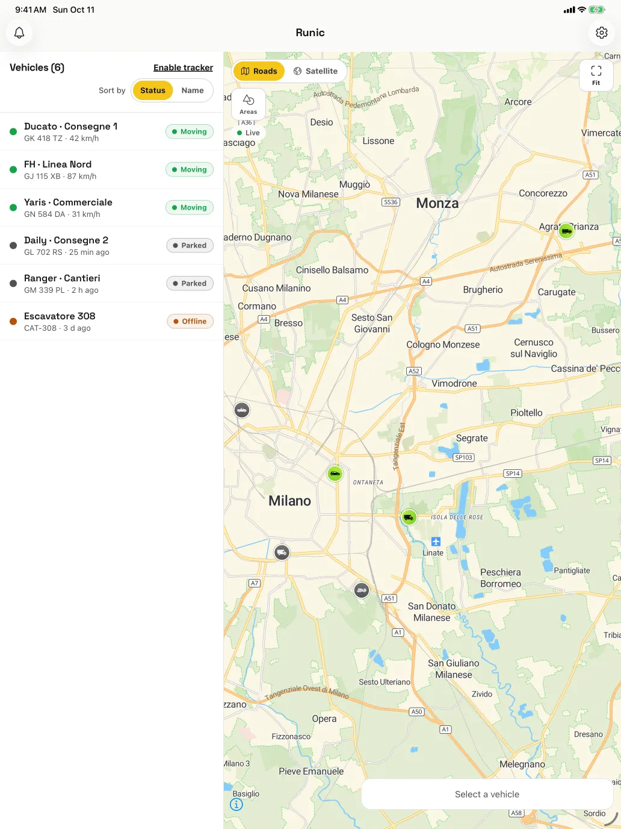
Task: Click the Enable tracker link
Action: (x=183, y=67)
